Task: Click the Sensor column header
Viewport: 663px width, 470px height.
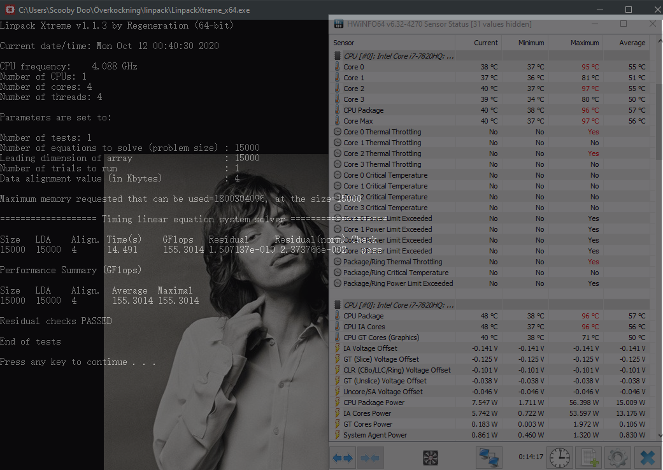Action: [392, 43]
